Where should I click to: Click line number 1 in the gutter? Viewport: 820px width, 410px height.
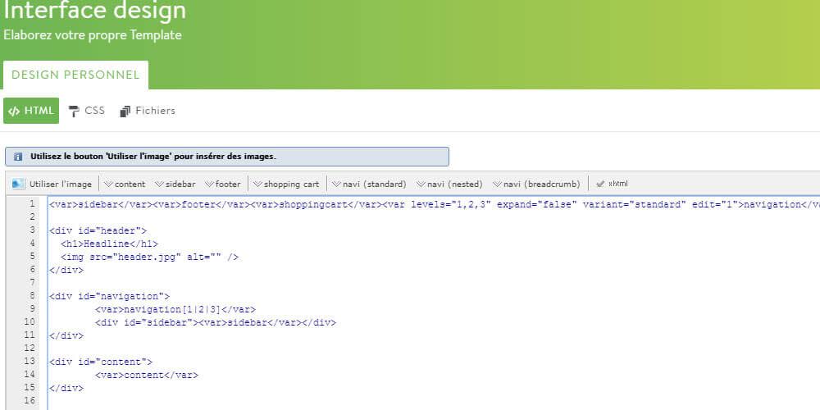(32, 204)
